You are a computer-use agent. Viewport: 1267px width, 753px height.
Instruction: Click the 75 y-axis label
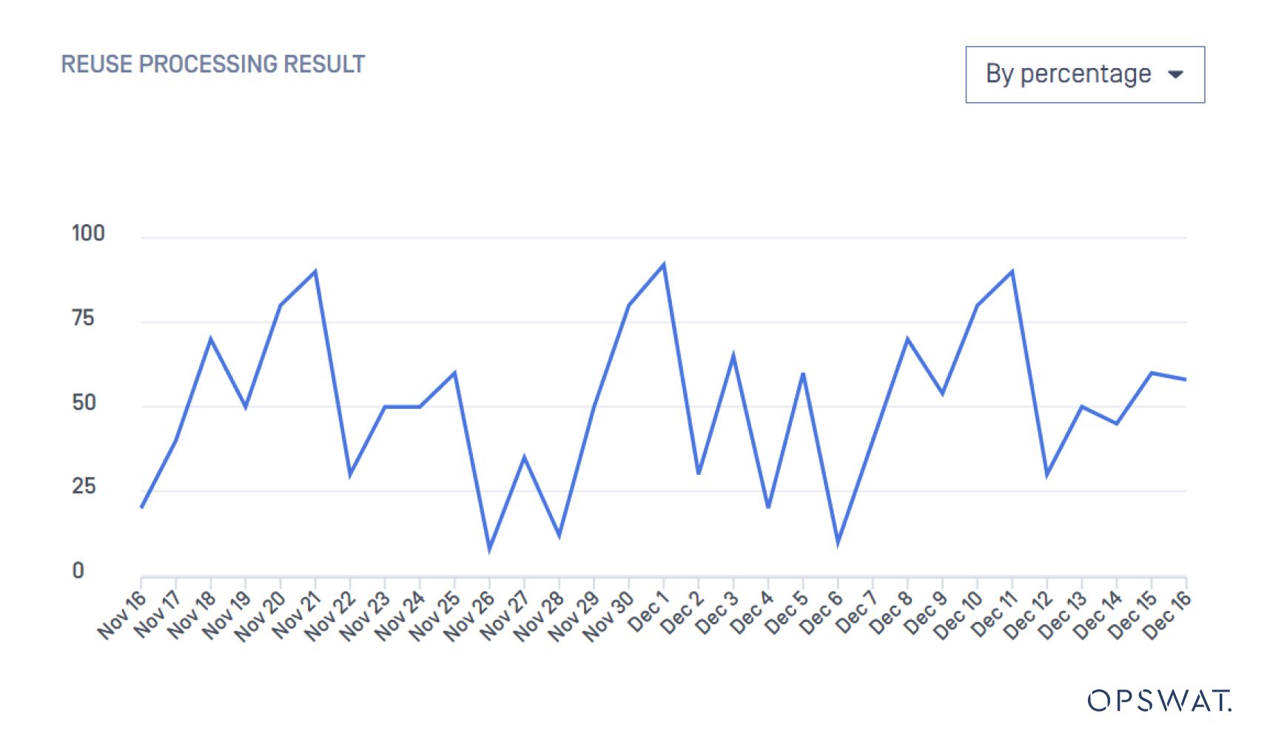coord(84,319)
